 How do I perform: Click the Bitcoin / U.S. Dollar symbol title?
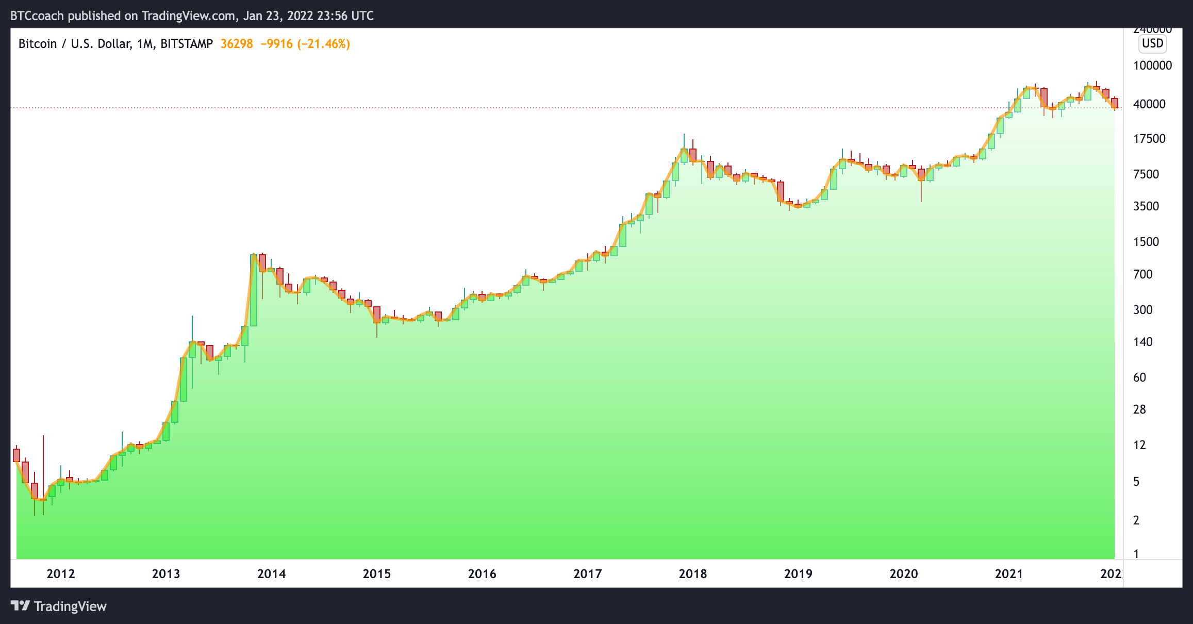pyautogui.click(x=74, y=44)
